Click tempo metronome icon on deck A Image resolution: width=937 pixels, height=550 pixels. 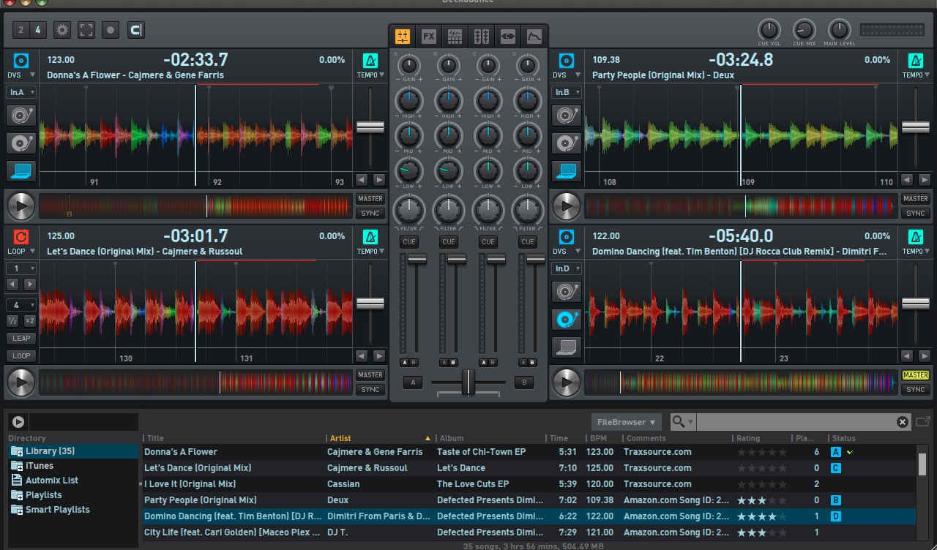[370, 60]
